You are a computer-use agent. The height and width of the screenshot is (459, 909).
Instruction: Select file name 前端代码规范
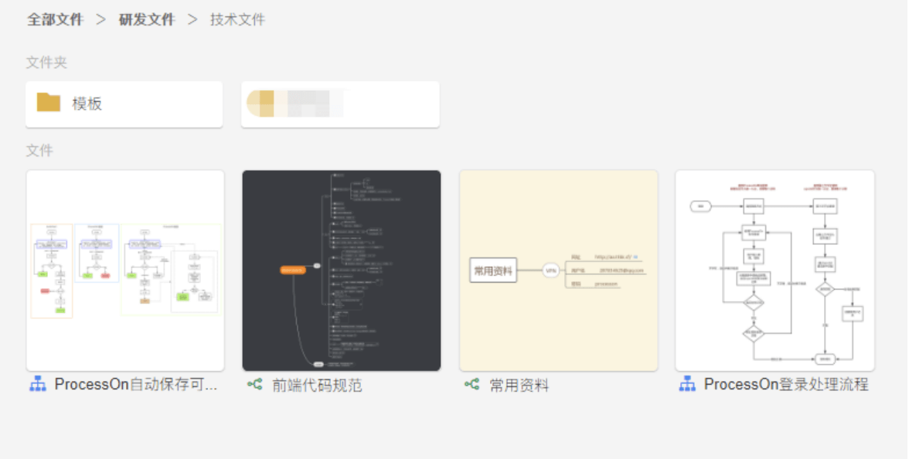(317, 385)
